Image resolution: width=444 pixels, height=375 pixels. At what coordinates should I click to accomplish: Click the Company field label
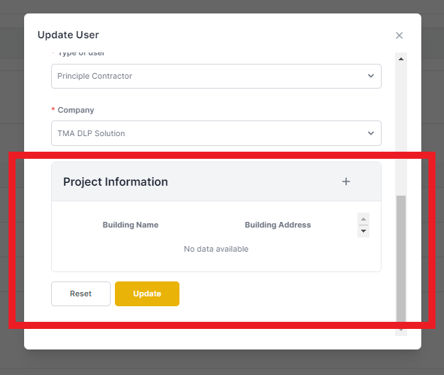click(x=76, y=110)
